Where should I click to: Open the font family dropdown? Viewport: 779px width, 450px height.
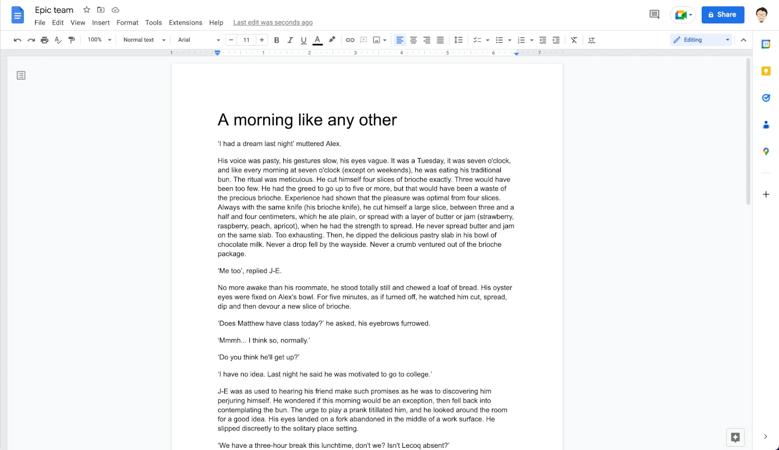coord(198,40)
